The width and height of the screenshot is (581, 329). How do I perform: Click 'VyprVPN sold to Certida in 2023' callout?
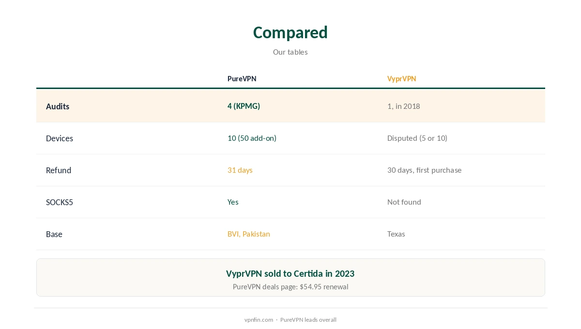coord(290,273)
